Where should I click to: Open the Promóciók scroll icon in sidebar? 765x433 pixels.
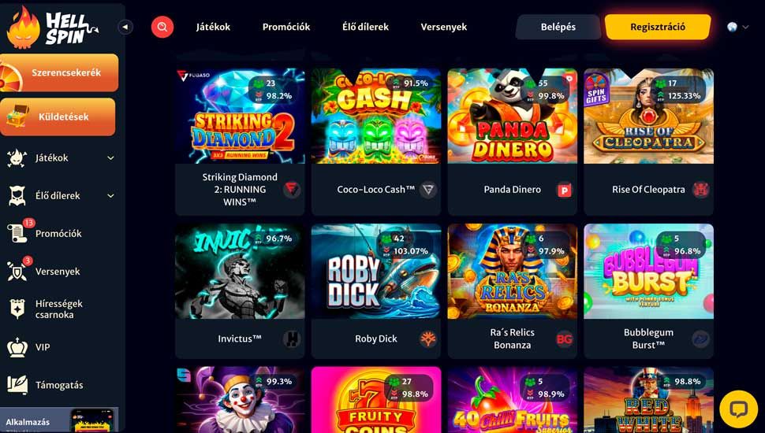pos(17,233)
